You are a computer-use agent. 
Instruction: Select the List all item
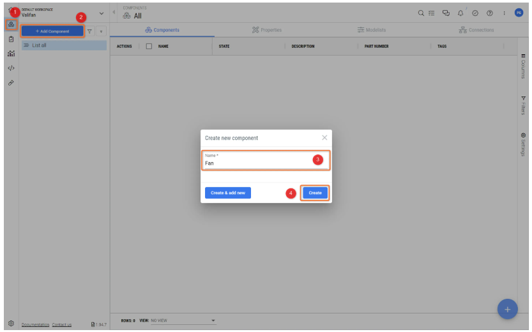pyautogui.click(x=64, y=45)
